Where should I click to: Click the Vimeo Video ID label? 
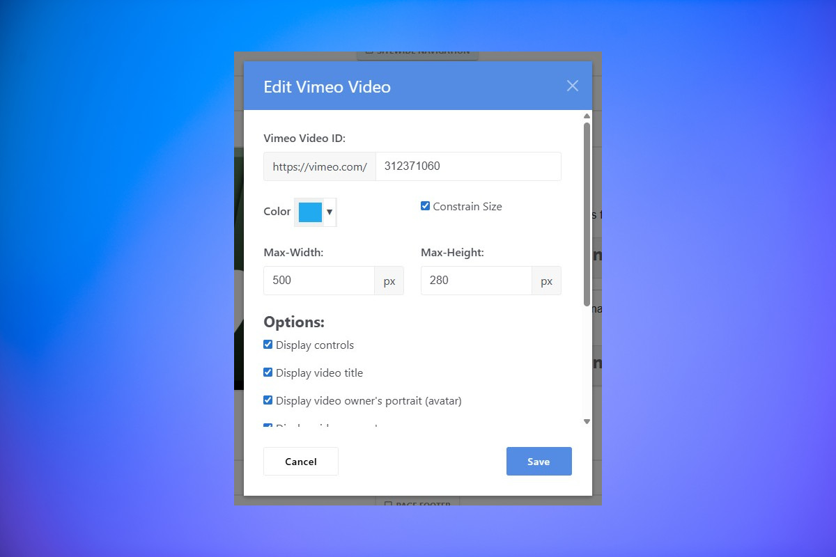(x=304, y=138)
